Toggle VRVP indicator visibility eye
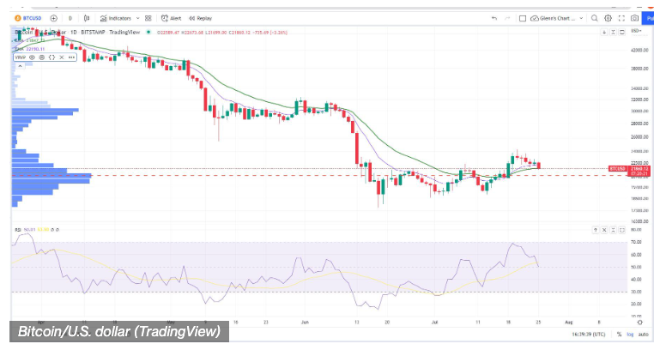This screenshot has height=350, width=660. pos(32,57)
